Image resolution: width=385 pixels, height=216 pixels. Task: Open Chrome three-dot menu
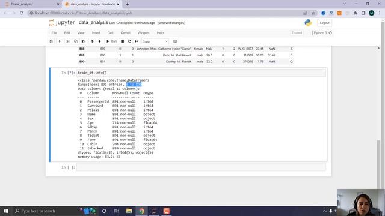[x=380, y=13]
